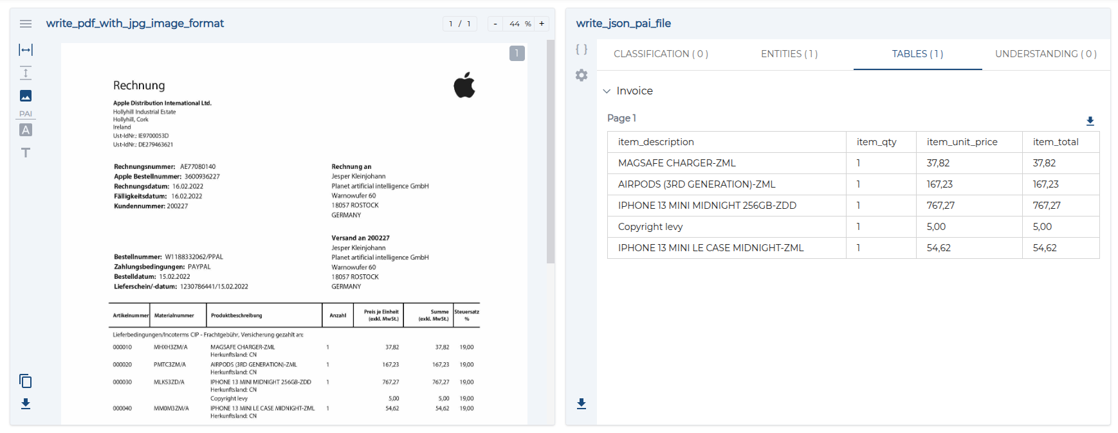Click the Produktbeschreibung column header in the PDF
The width and height of the screenshot is (1118, 433).
pyautogui.click(x=236, y=315)
